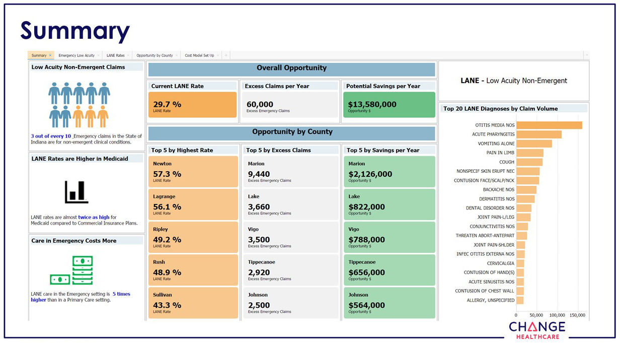This screenshot has width=620, height=343.
Task: Close the Emergency Low Acuity tab
Action: point(98,55)
